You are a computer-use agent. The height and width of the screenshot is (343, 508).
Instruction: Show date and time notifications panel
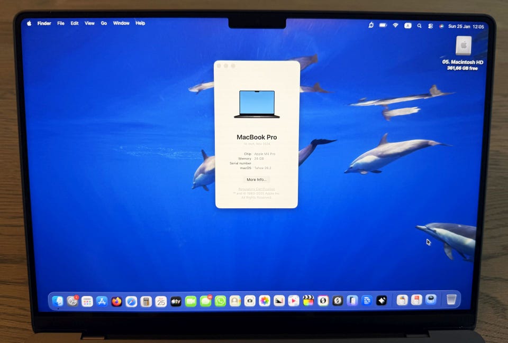[x=466, y=26]
